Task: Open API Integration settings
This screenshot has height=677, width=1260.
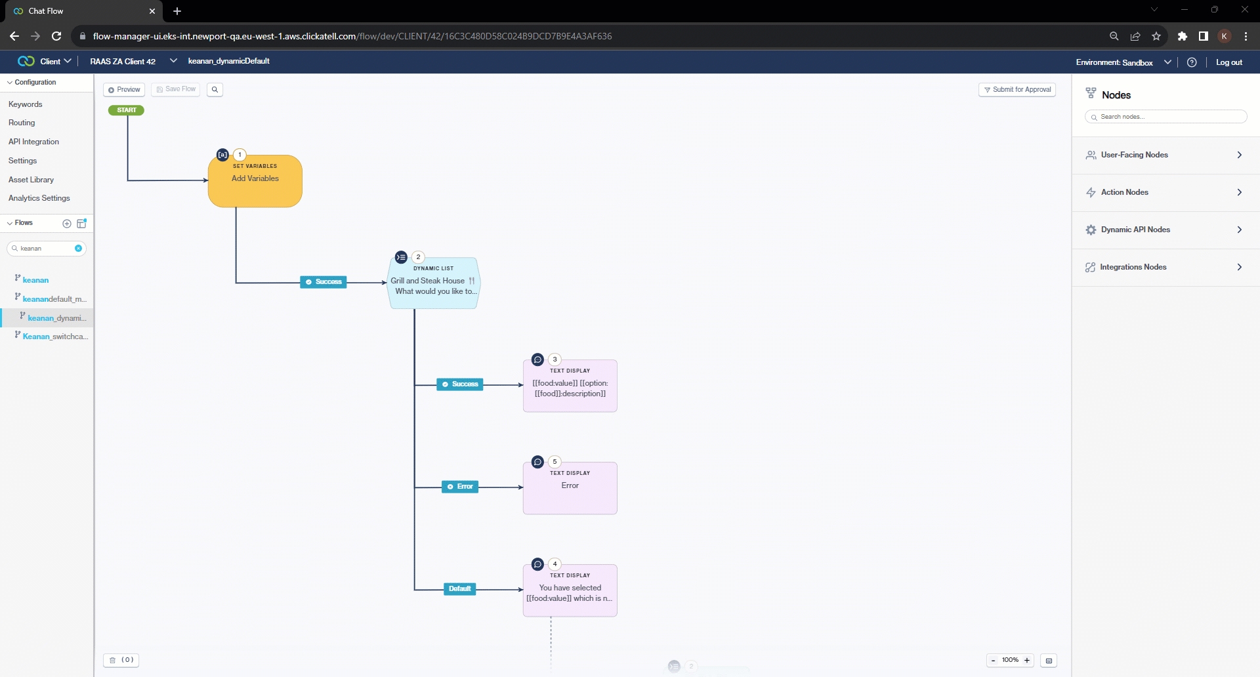Action: pyautogui.click(x=33, y=142)
